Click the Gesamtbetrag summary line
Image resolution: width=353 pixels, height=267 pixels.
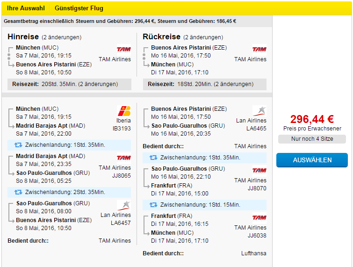(x=120, y=22)
